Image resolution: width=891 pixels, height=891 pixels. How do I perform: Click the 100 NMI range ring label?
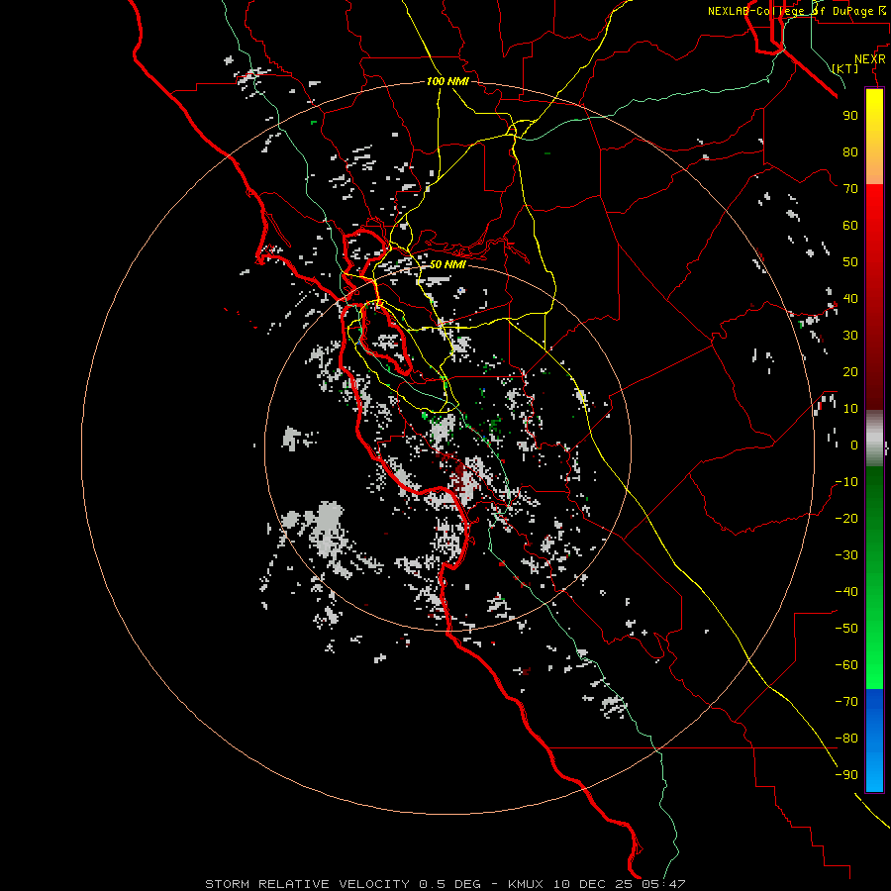coord(447,81)
